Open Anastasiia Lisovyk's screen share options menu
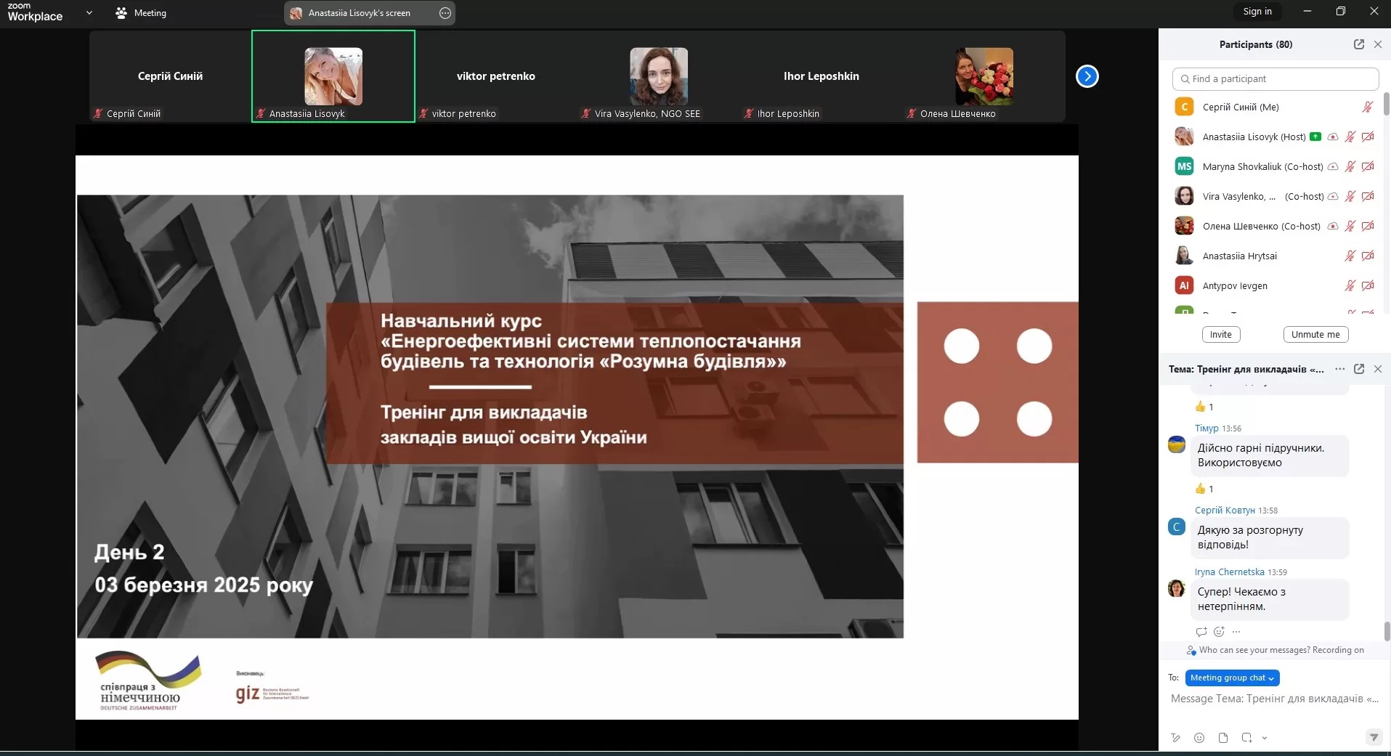Screen dimensions: 1391x756 (445, 13)
